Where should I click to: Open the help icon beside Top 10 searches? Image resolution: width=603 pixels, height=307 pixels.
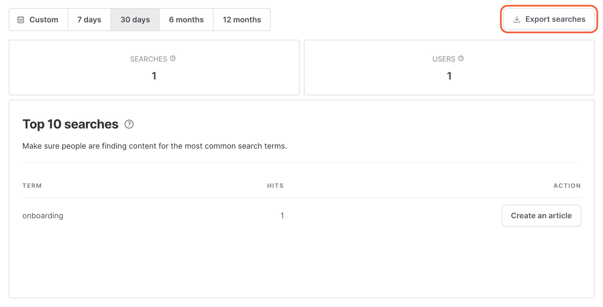[x=129, y=124]
